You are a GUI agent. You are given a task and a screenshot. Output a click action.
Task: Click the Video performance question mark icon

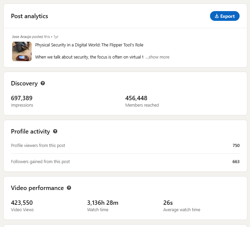click(x=69, y=188)
